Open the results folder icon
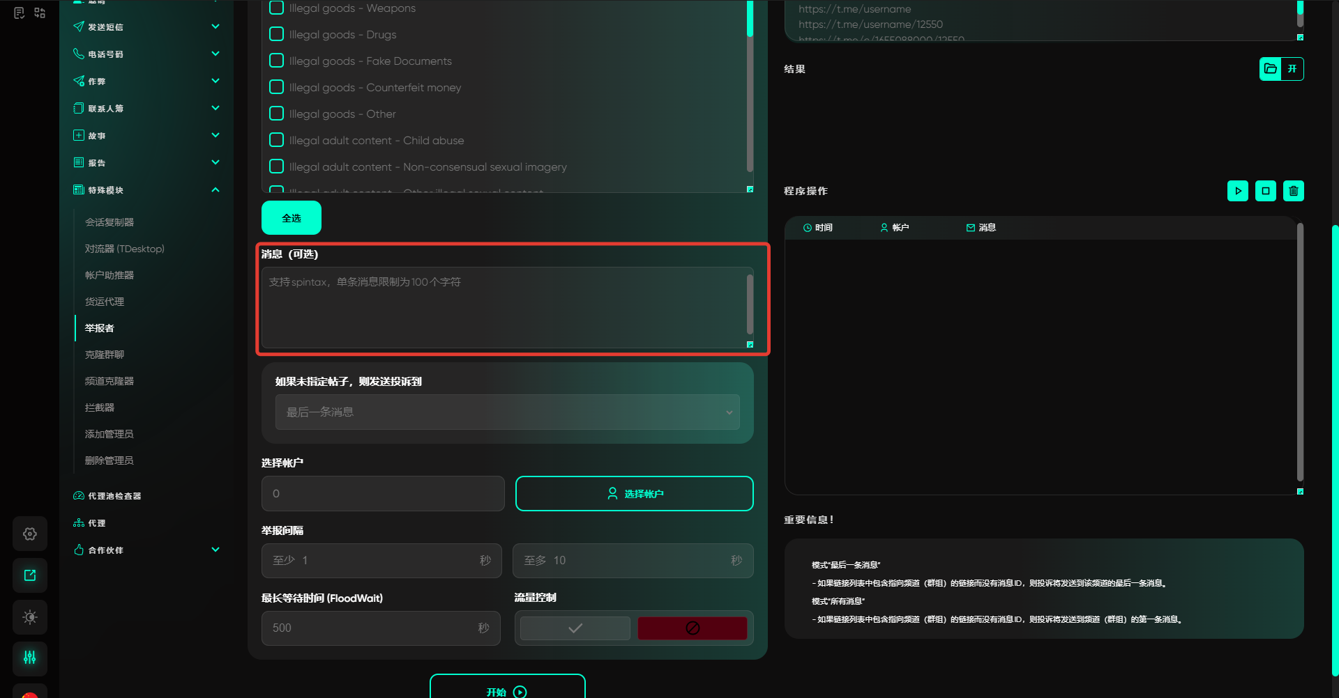Viewport: 1339px width, 698px height. (x=1271, y=69)
